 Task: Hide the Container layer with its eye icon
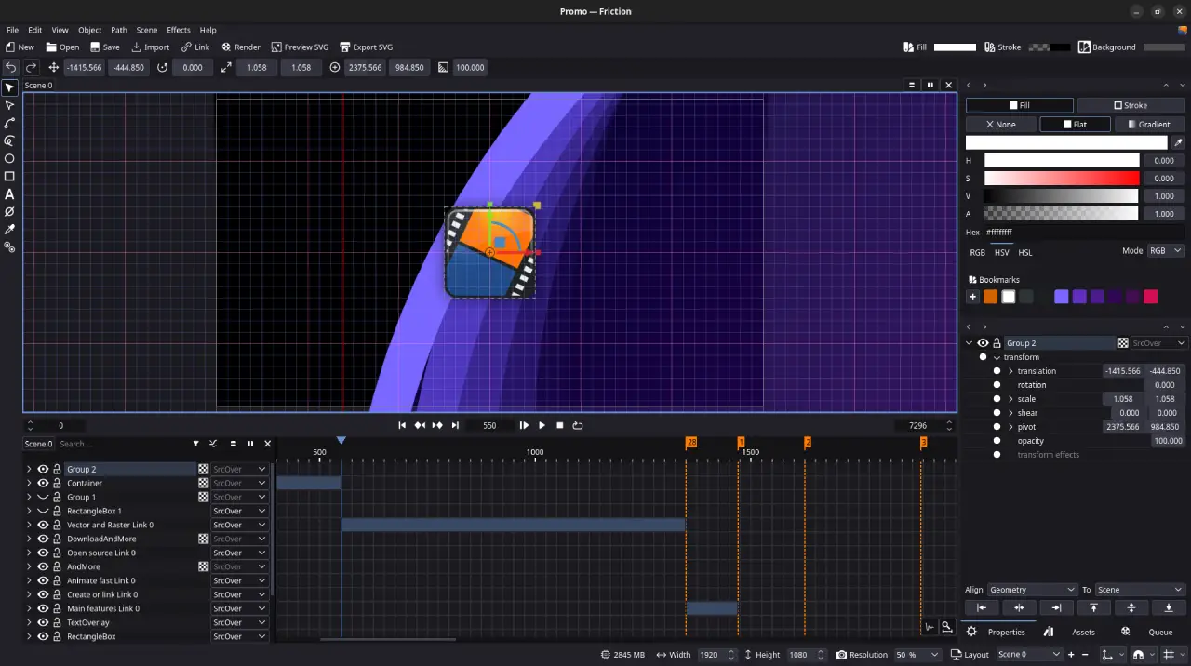pyautogui.click(x=43, y=483)
